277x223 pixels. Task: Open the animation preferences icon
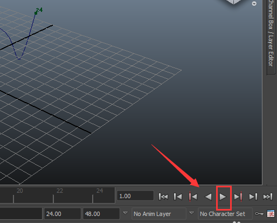pos(271,214)
